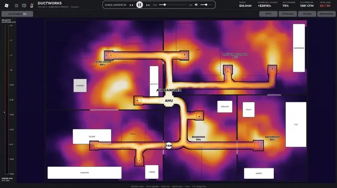Image resolution: width=337 pixels, height=188 pixels.
Task: Select the vent left of the AHU
Action: tap(138, 100)
